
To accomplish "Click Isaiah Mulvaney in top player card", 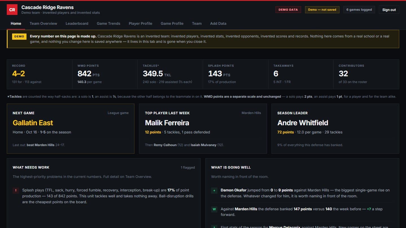I will coord(204,145).
